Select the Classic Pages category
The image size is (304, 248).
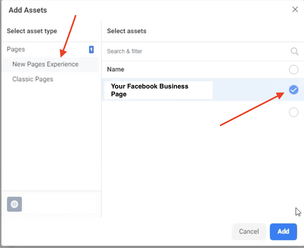point(33,79)
